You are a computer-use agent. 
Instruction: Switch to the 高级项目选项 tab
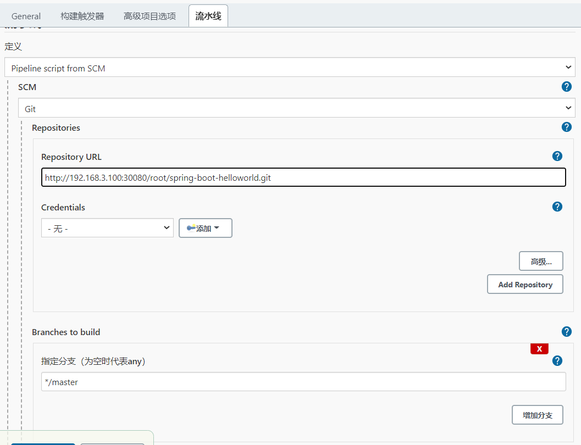coord(150,16)
